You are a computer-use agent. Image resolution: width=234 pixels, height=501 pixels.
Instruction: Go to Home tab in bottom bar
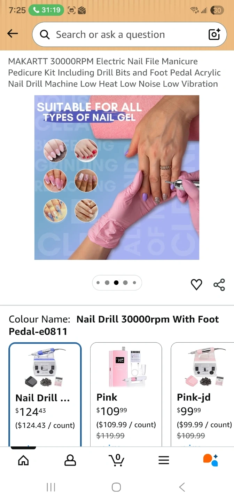(23, 460)
